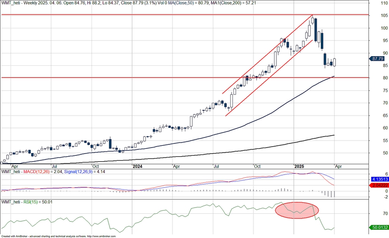
Task: Click the 80 price axis label
Action: [385, 78]
